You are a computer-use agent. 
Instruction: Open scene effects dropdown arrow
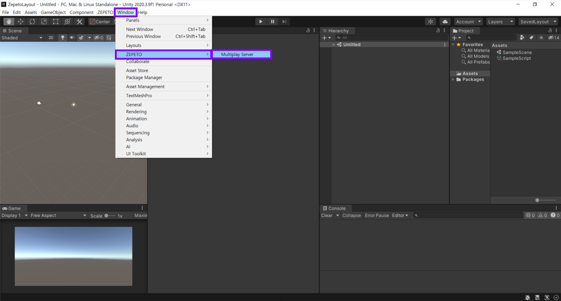tap(89, 38)
